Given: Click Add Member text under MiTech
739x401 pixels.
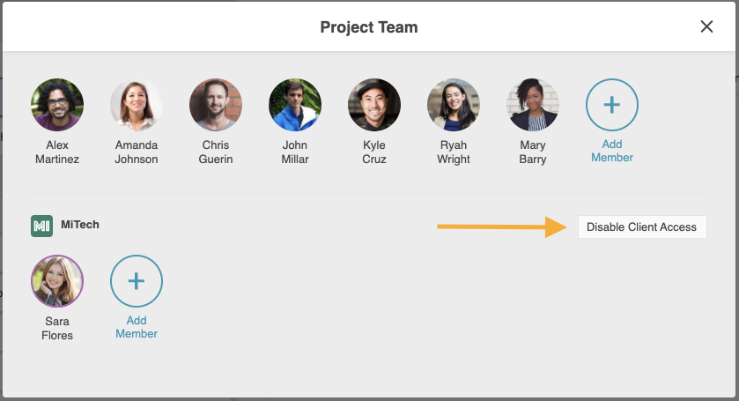Looking at the screenshot, I should pos(137,327).
